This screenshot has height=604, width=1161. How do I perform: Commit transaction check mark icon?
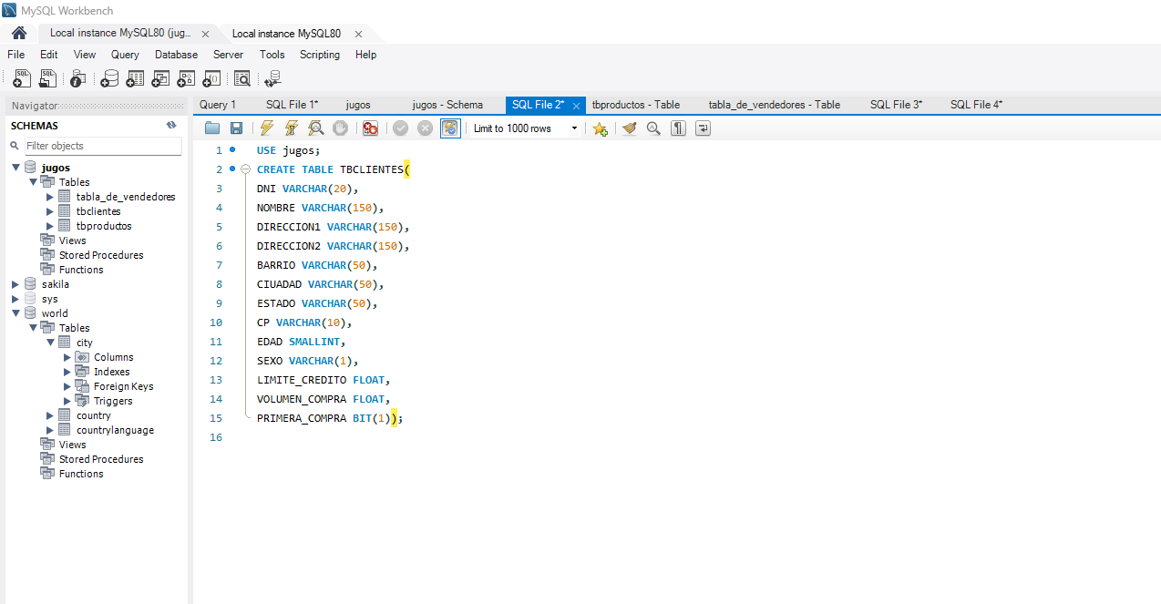[400, 128]
